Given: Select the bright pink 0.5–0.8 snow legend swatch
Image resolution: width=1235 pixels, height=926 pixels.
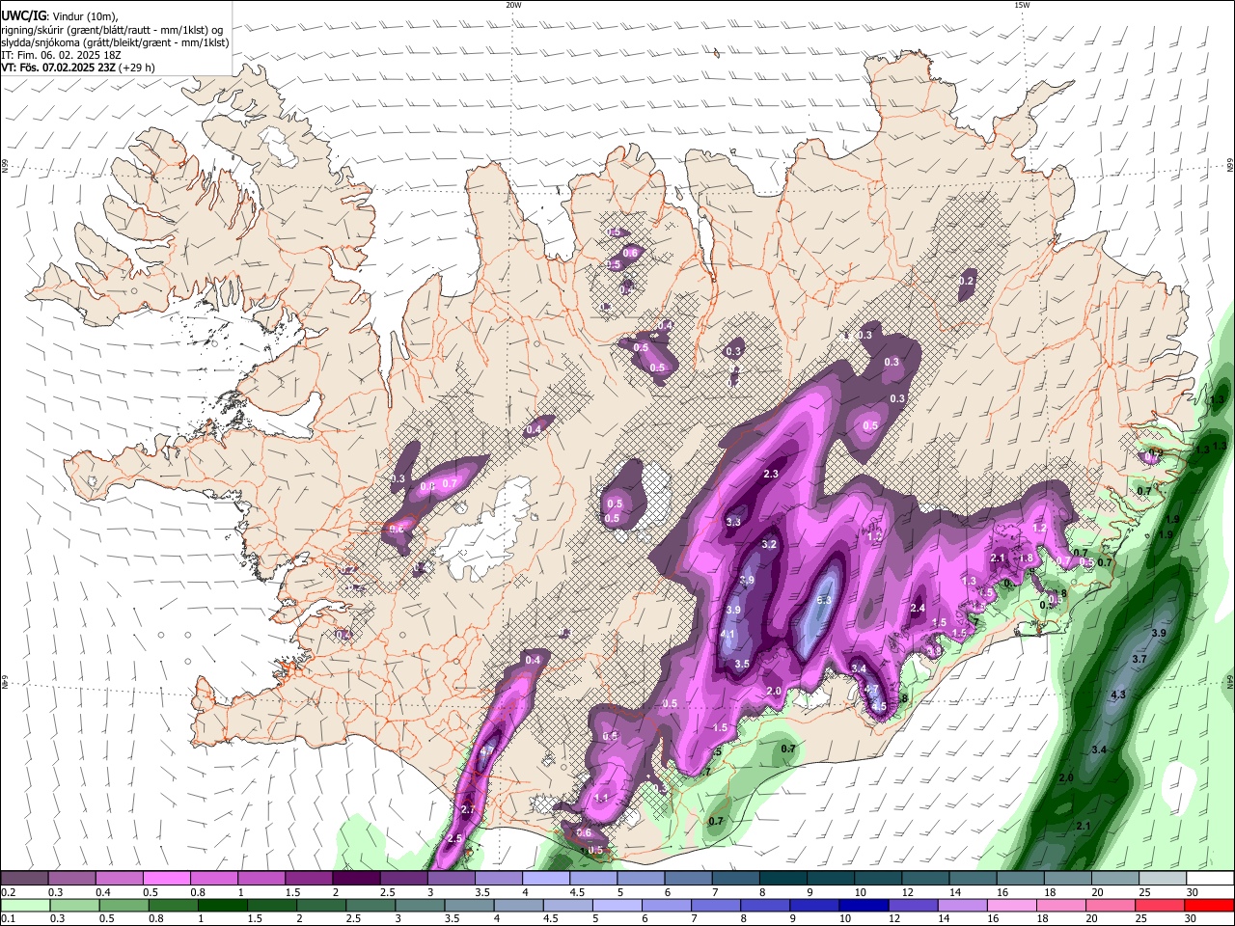Looking at the screenshot, I should [x=166, y=879].
